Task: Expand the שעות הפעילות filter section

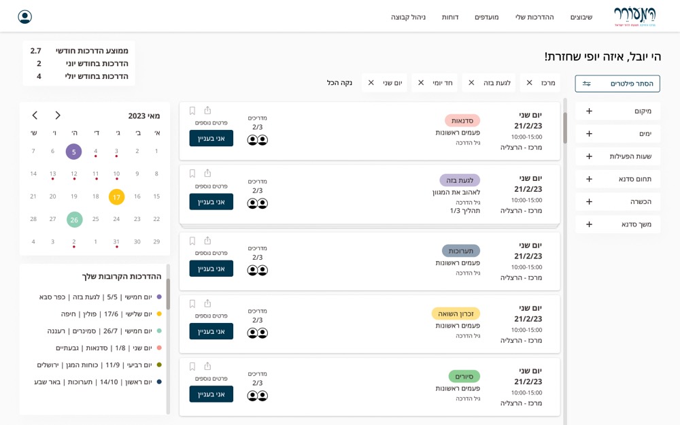Action: (x=617, y=156)
